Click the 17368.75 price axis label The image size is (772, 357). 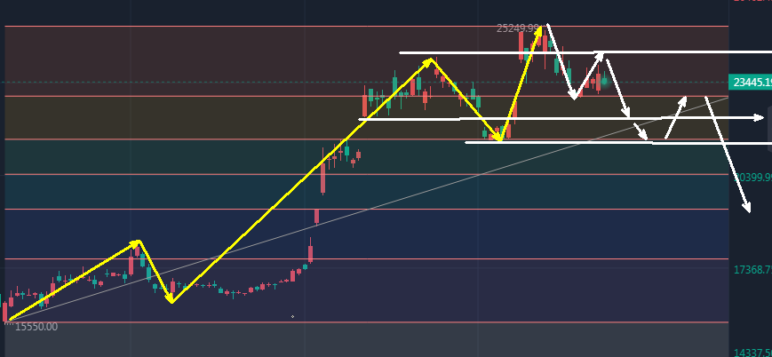point(752,269)
